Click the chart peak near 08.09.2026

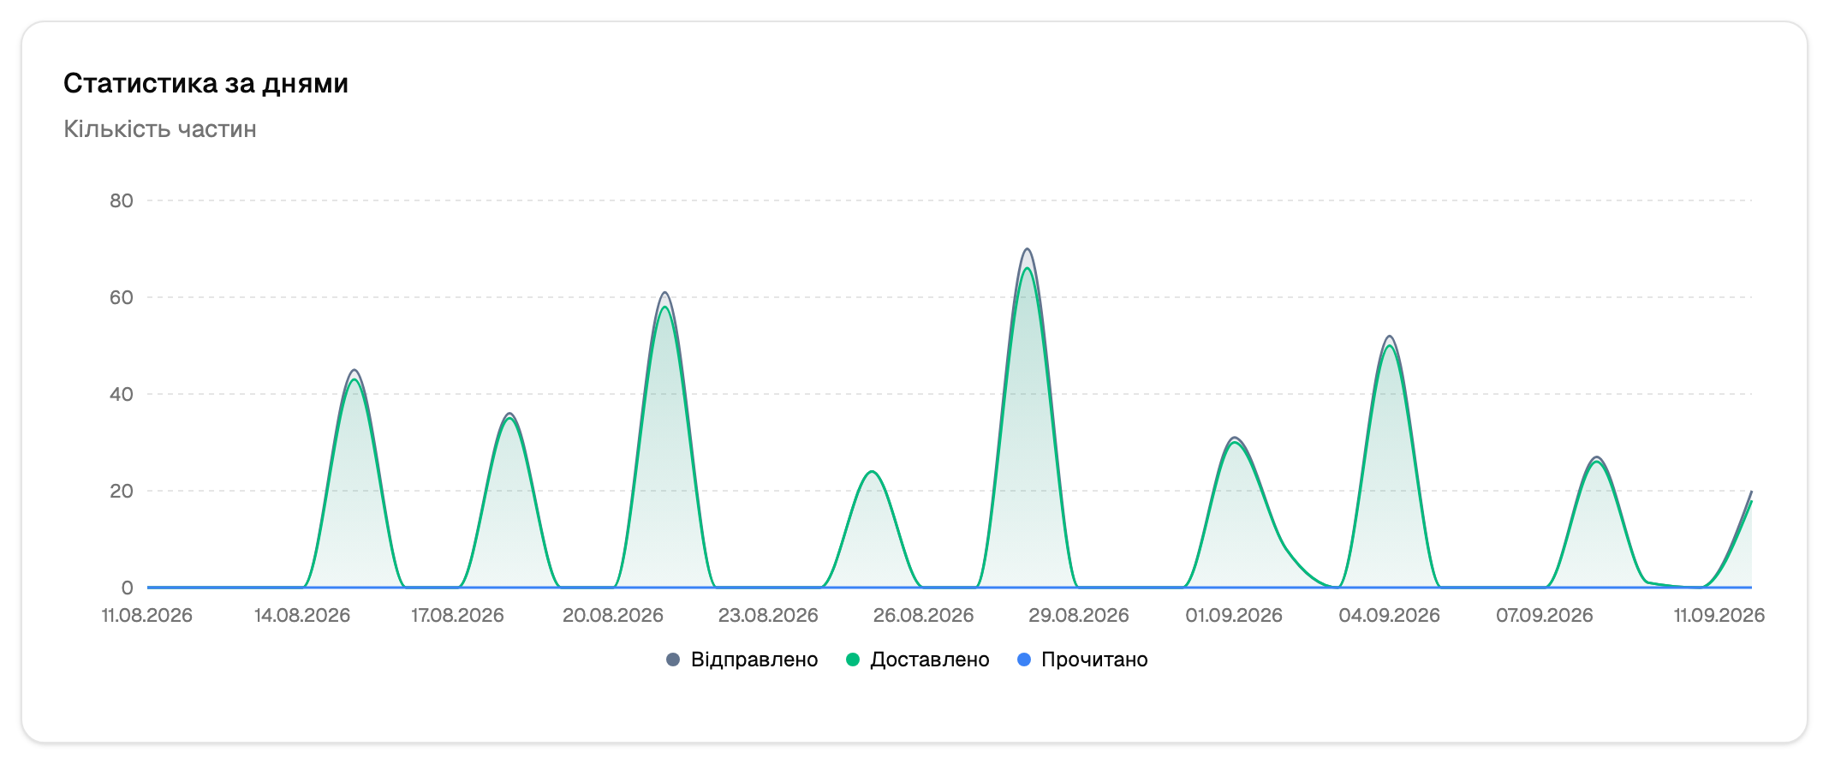point(1596,457)
